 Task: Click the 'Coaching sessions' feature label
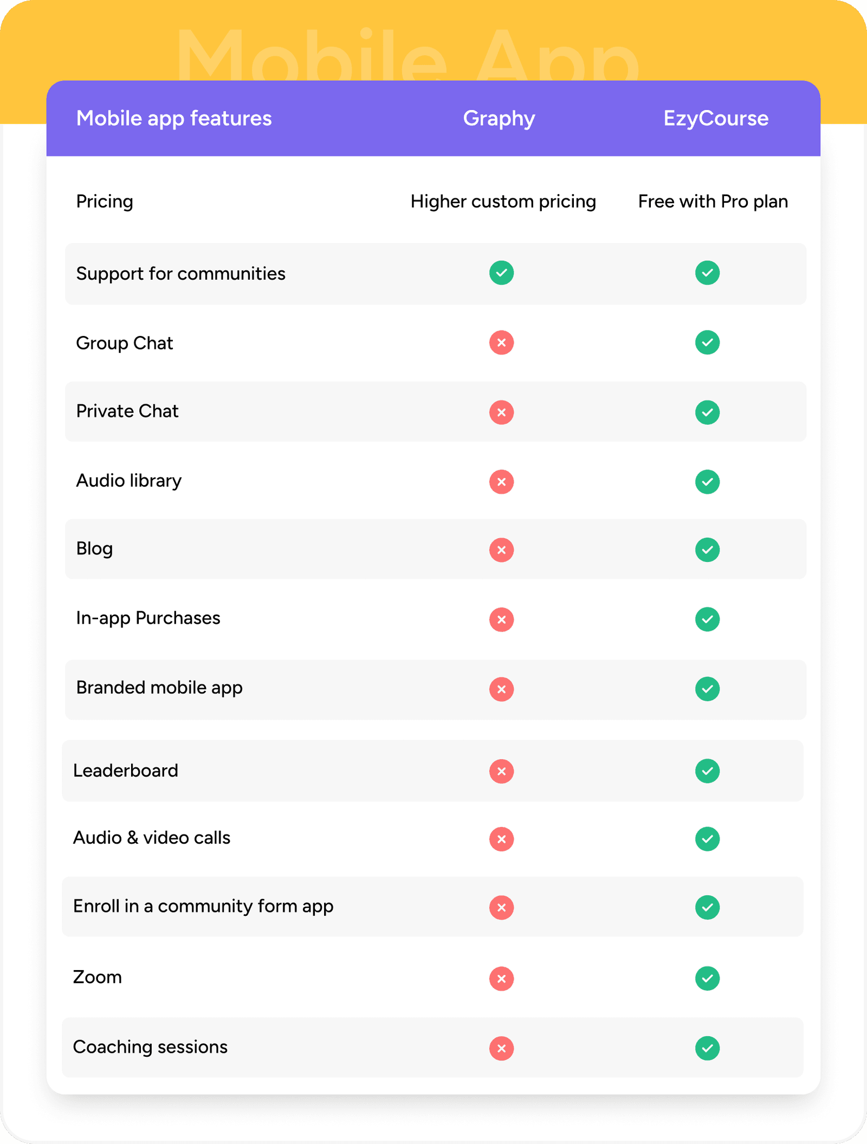150,1047
